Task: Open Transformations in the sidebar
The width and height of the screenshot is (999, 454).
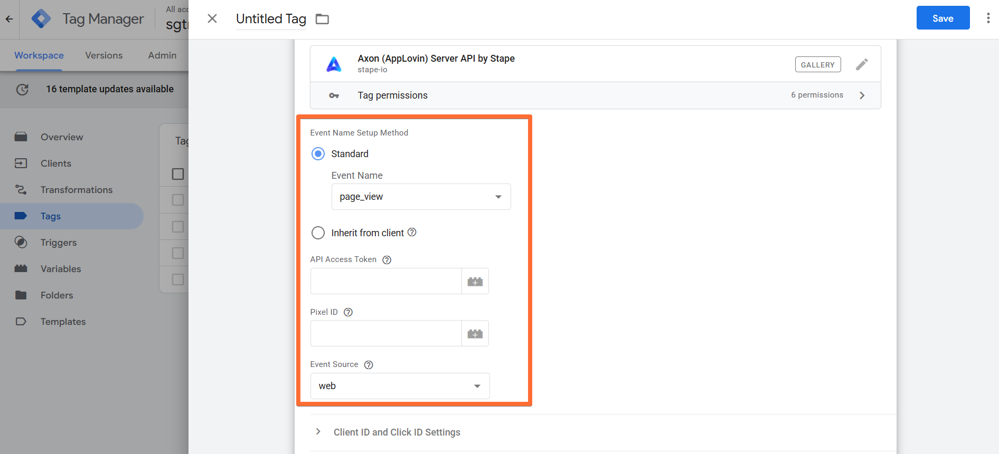Action: 77,190
